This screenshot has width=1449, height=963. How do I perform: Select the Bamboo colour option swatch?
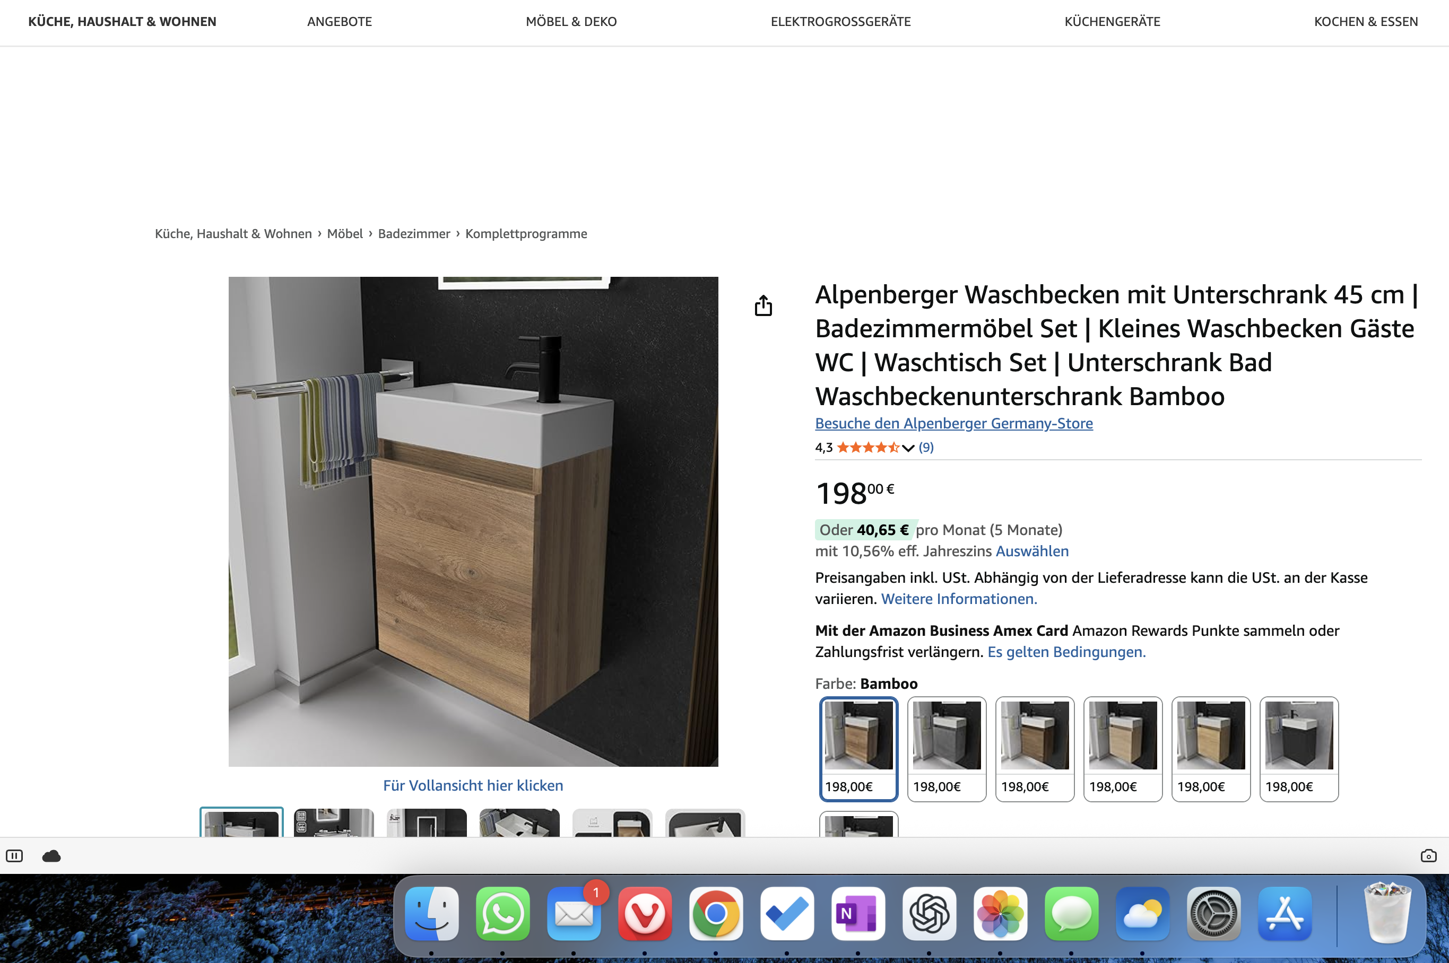(858, 748)
